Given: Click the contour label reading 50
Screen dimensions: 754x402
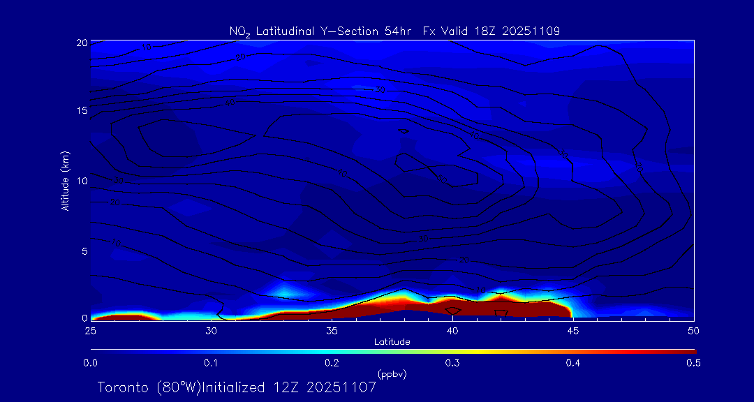Looking at the screenshot, I should click(443, 179).
